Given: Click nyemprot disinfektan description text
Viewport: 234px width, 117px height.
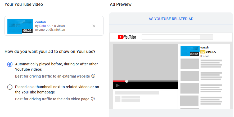Looking at the screenshot, I should click(50, 30).
